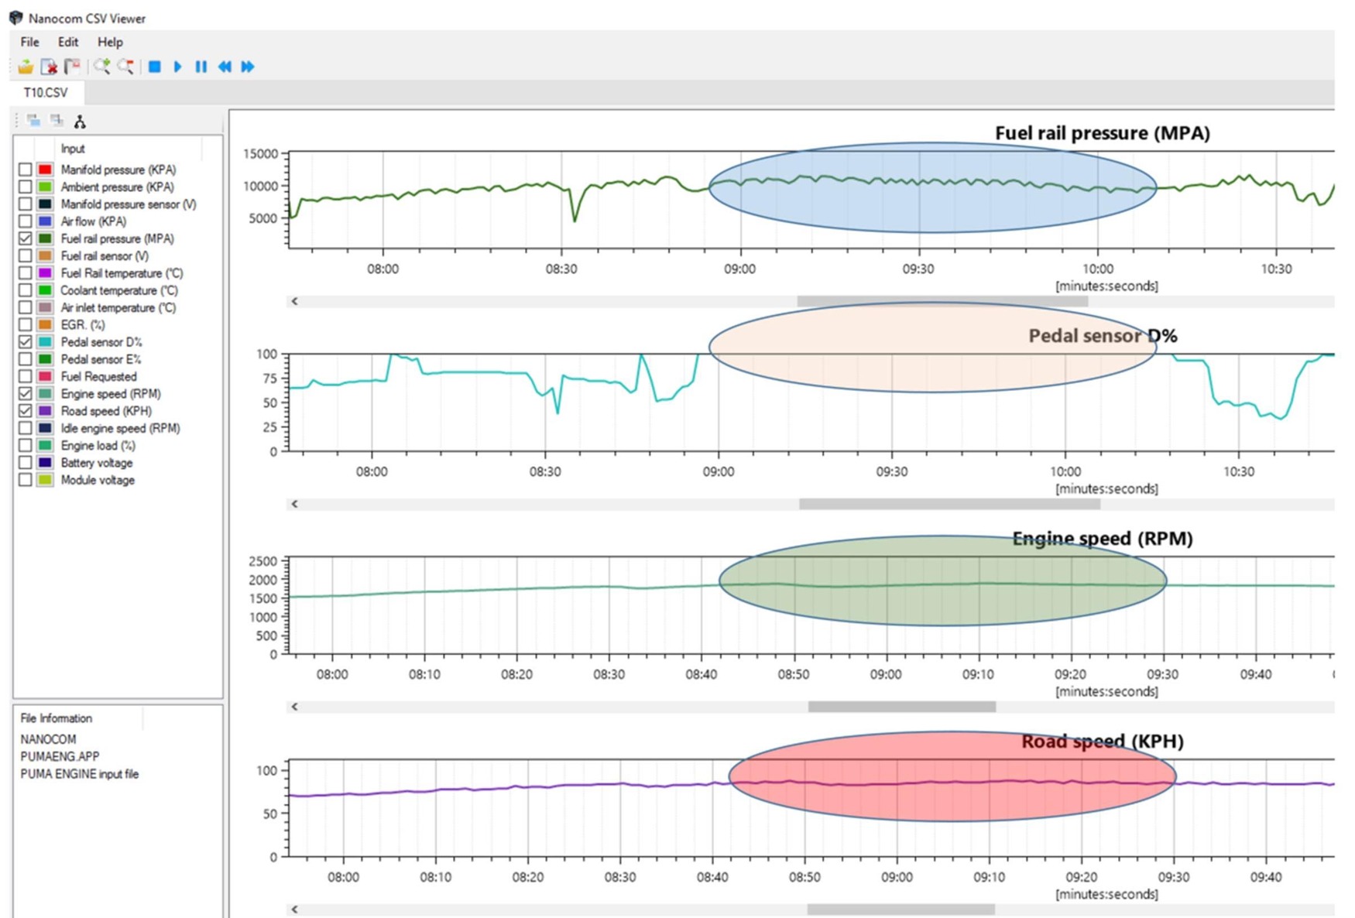The height and width of the screenshot is (918, 1355).
Task: Click the dip in fuel rail pressure near 08:30
Action: 575,220
